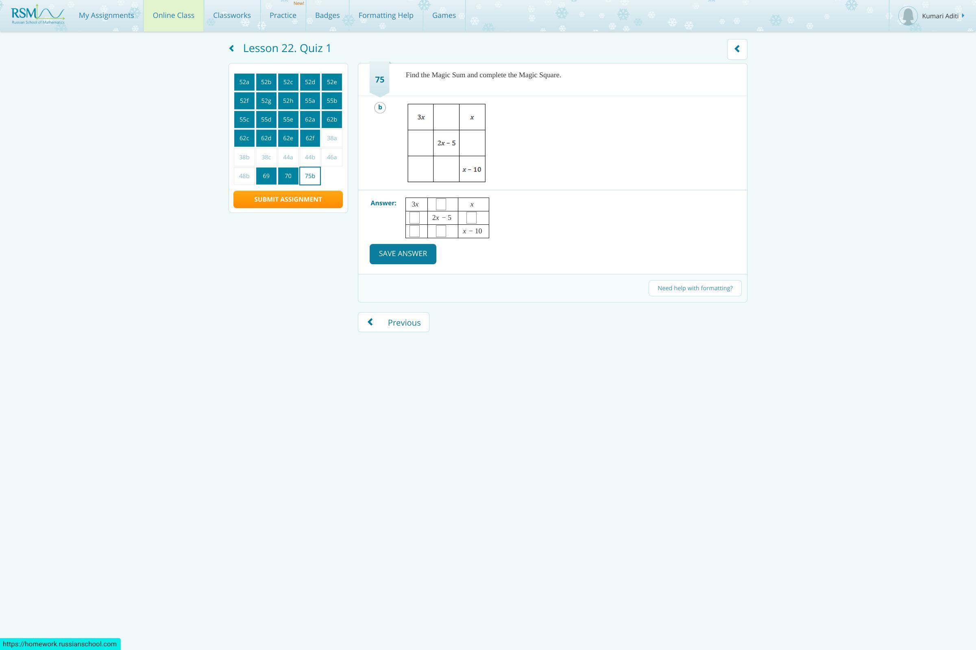Viewport: 976px width, 650px height.
Task: Click the back arrow beside Lesson 22
Action: tap(232, 48)
